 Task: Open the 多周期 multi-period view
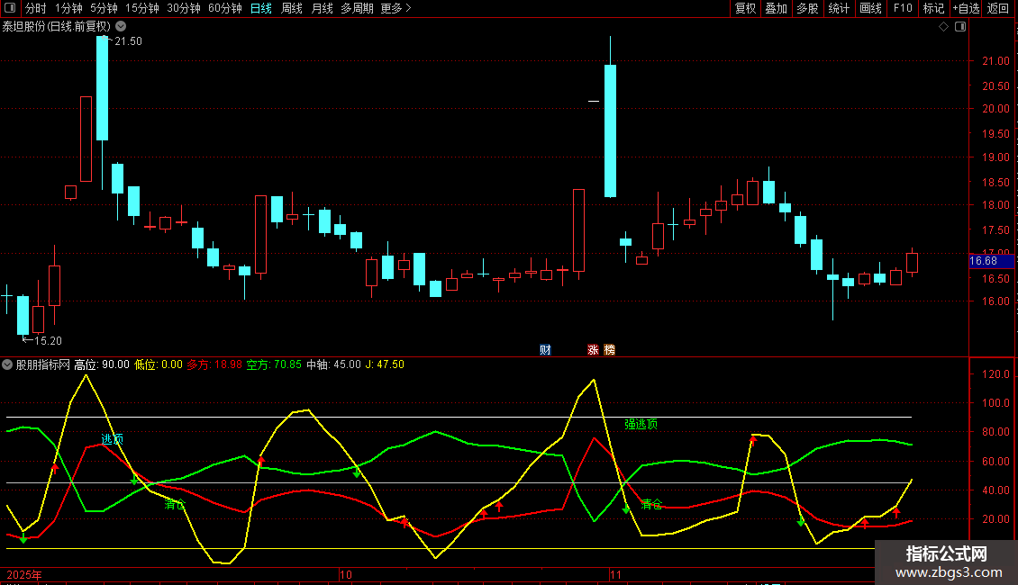click(x=357, y=8)
